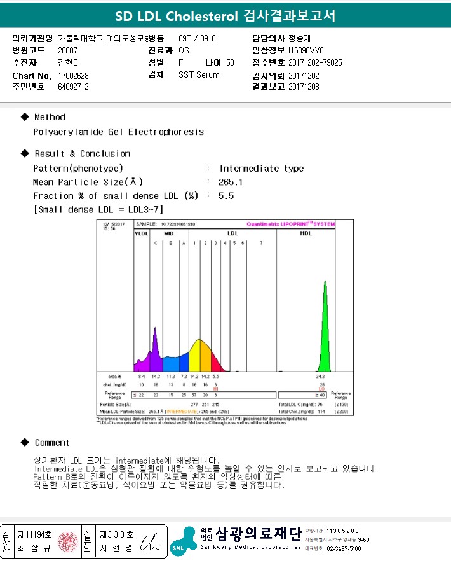
Task: Click the resident number '640927-2'
Action: (73, 87)
